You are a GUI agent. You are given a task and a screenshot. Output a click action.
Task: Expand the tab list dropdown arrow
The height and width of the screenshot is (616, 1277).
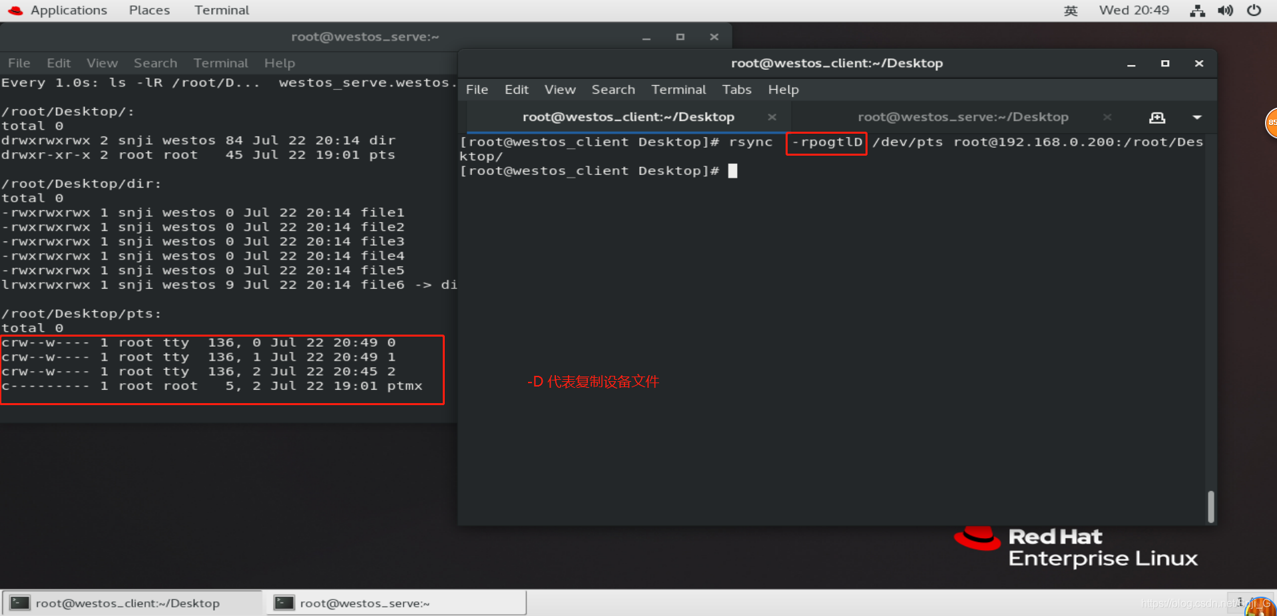click(1196, 118)
